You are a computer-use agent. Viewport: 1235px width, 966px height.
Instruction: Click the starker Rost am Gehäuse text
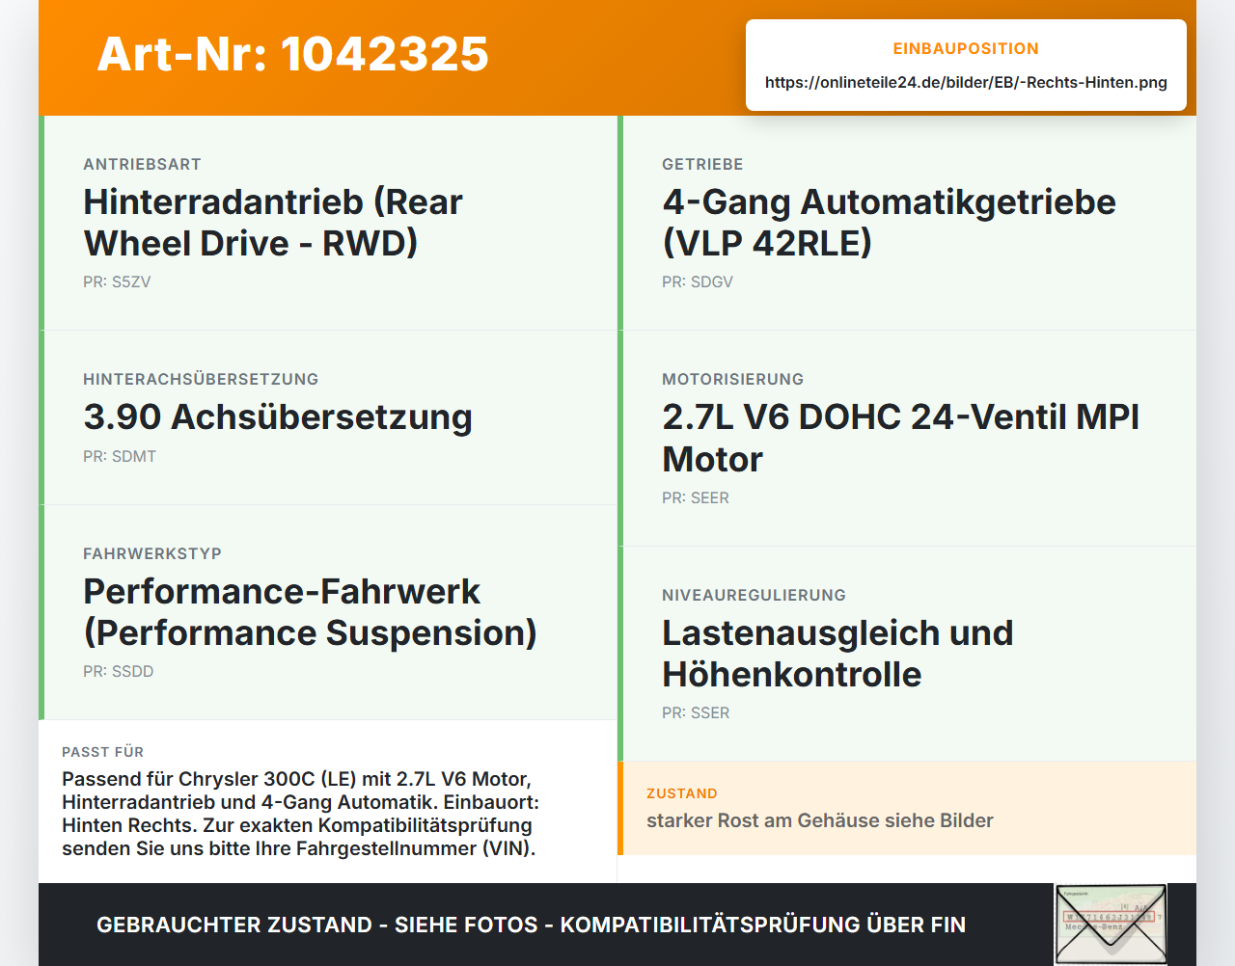coord(820,820)
